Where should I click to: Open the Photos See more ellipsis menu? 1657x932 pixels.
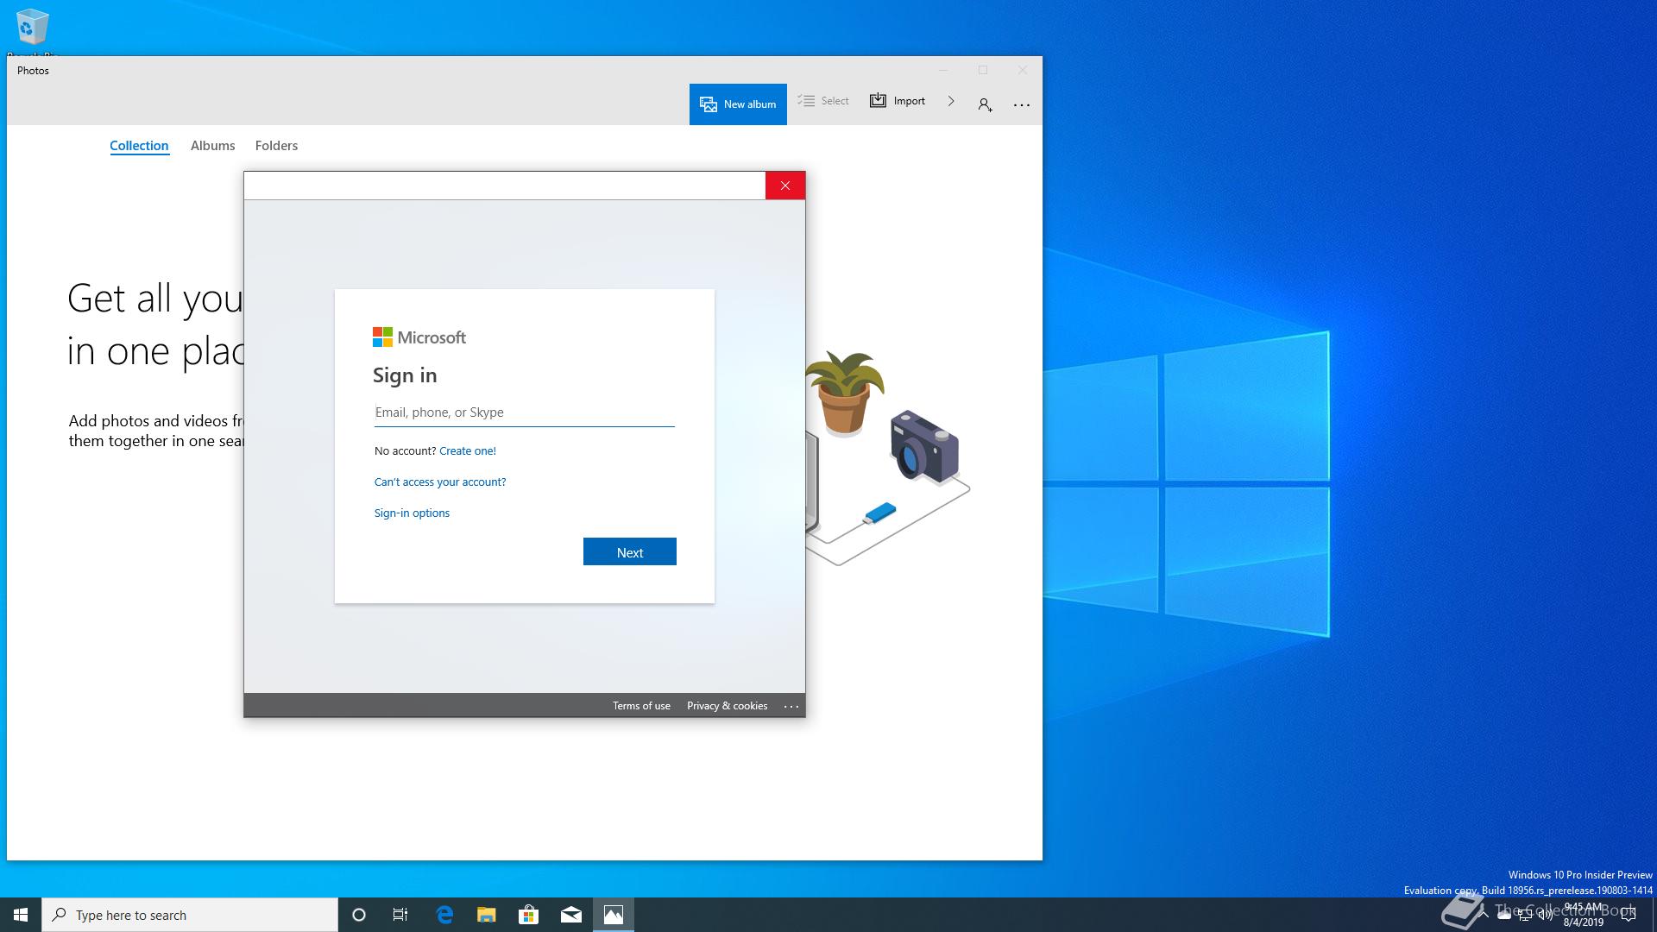(x=1022, y=104)
